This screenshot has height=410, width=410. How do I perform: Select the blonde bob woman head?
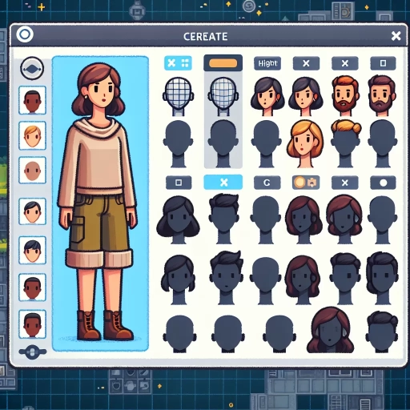coord(305,143)
